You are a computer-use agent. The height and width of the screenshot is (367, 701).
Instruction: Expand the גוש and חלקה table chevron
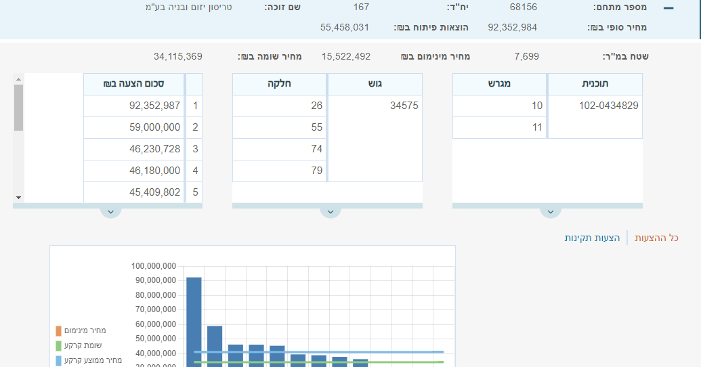pos(330,211)
